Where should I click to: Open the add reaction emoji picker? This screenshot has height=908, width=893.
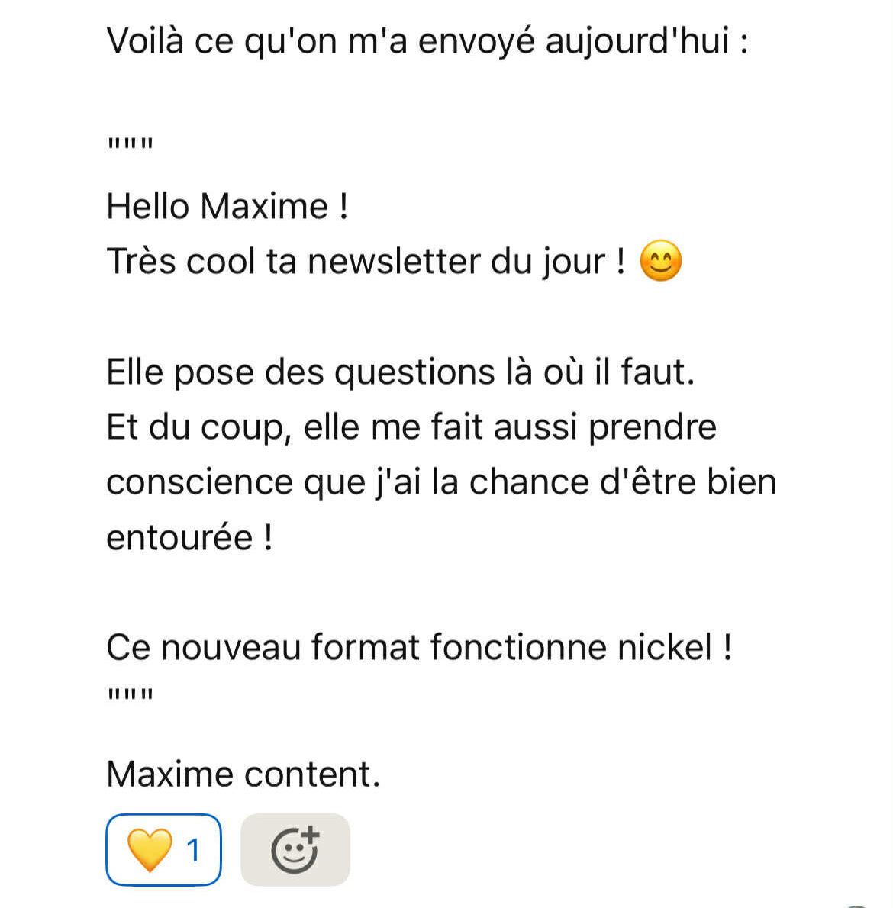coord(295,849)
